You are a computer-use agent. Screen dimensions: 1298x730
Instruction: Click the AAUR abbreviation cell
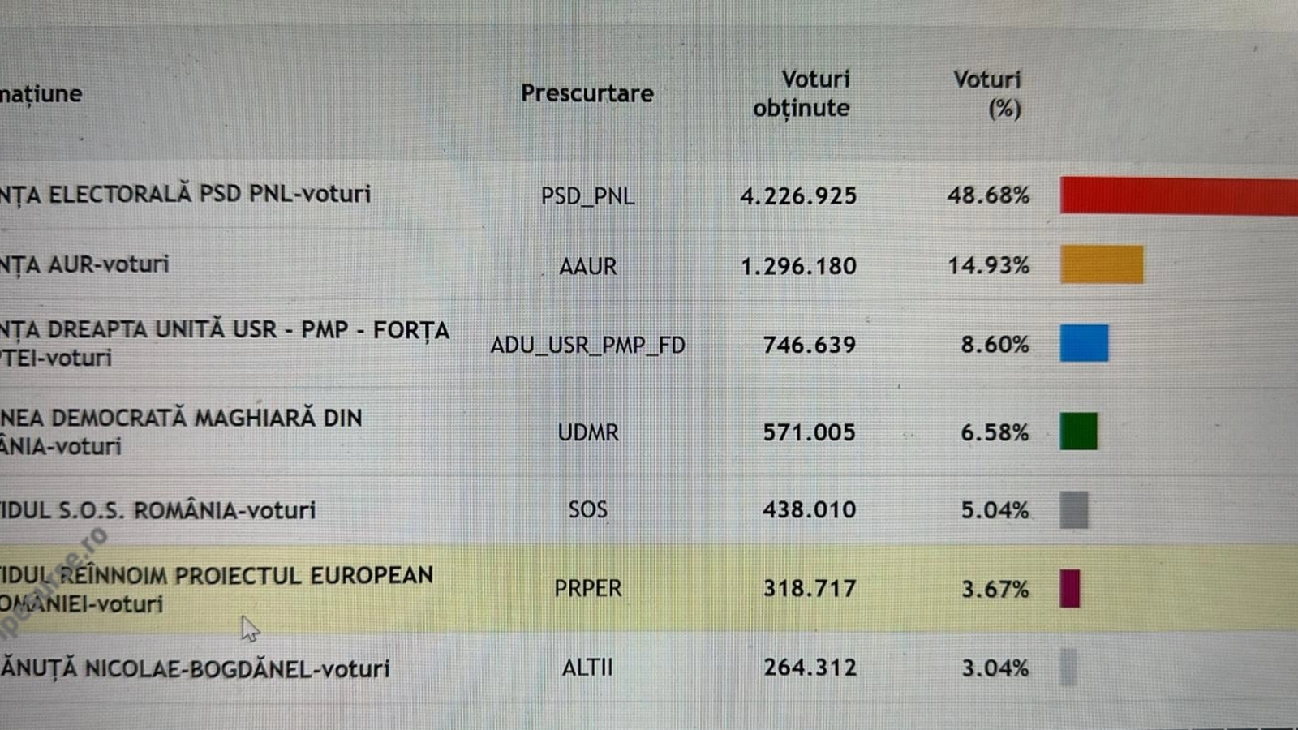pyautogui.click(x=587, y=266)
